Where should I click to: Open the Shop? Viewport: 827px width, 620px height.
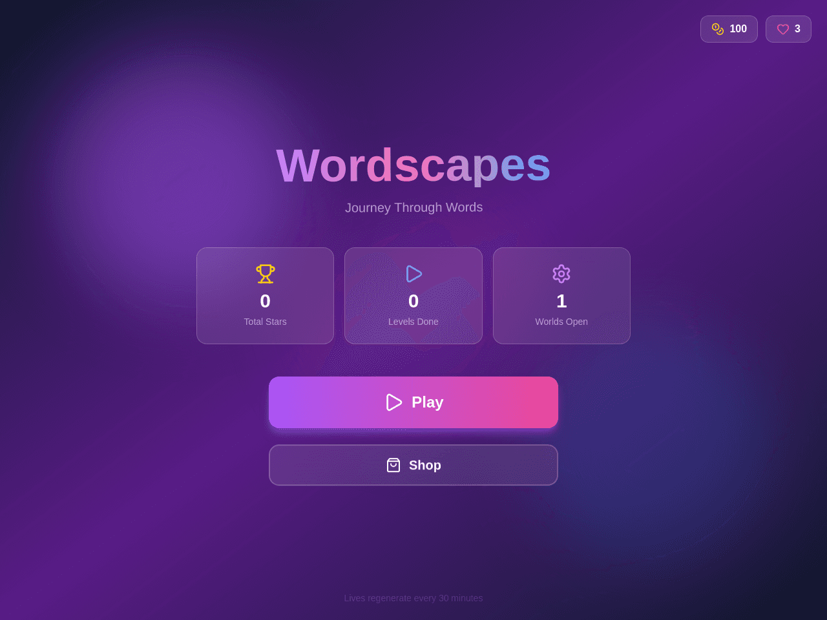point(413,465)
